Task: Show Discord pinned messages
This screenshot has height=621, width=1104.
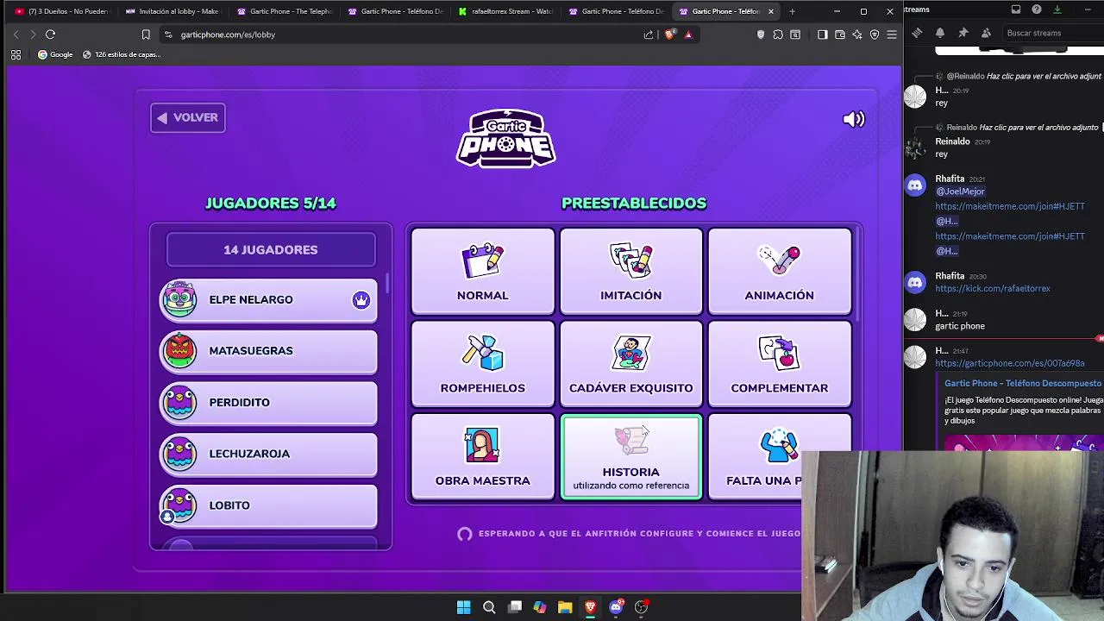Action: 963,33
